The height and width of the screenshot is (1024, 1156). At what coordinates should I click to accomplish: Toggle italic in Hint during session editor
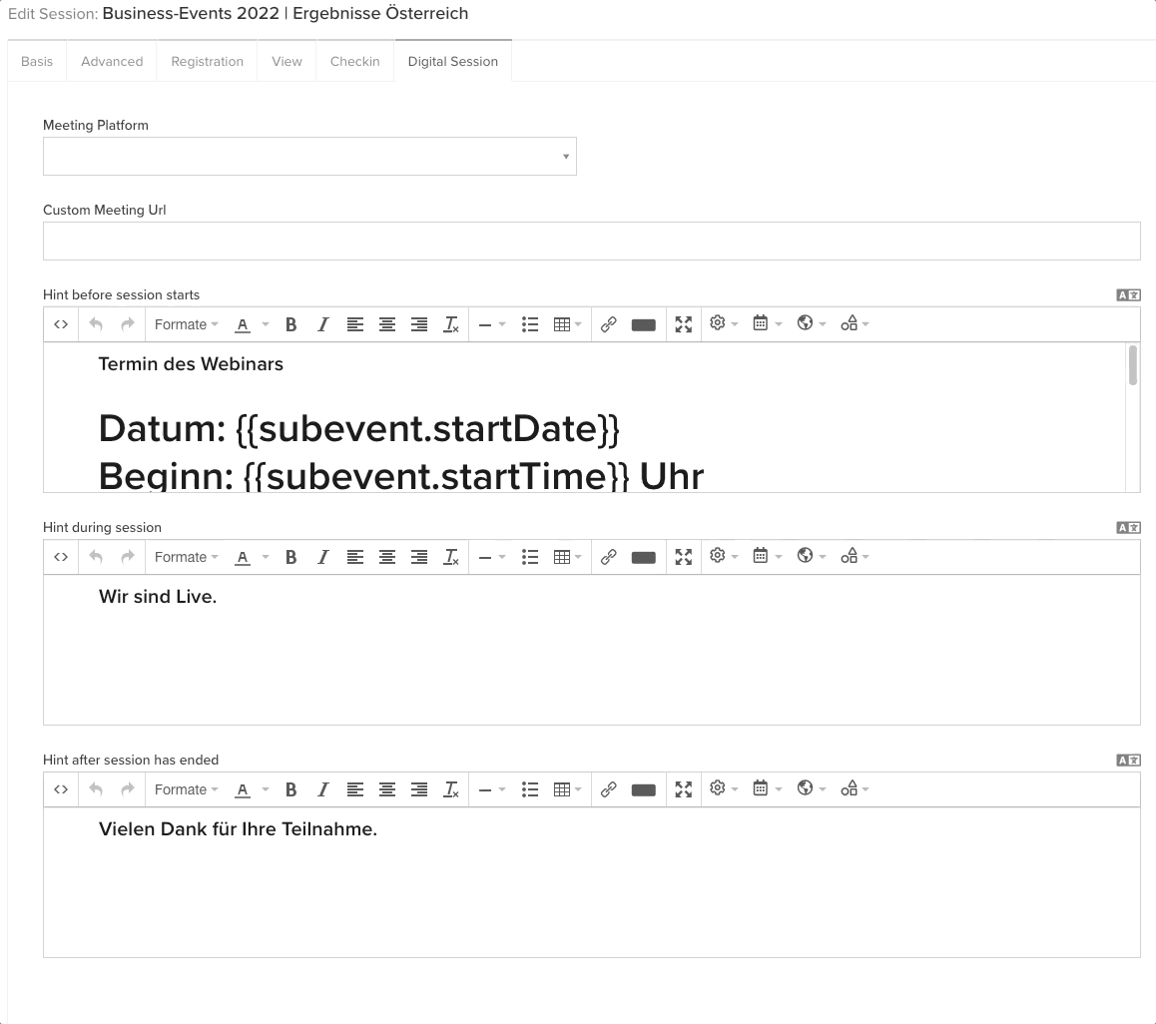[x=322, y=557]
